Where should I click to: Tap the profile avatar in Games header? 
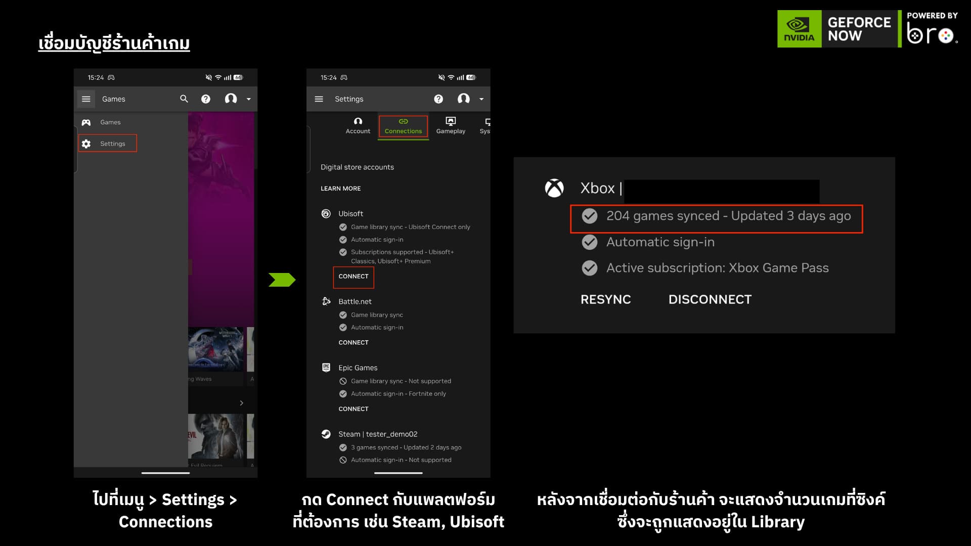(x=231, y=99)
